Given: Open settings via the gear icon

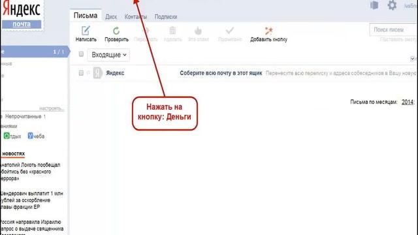Looking at the screenshot, I should tap(392, 5).
